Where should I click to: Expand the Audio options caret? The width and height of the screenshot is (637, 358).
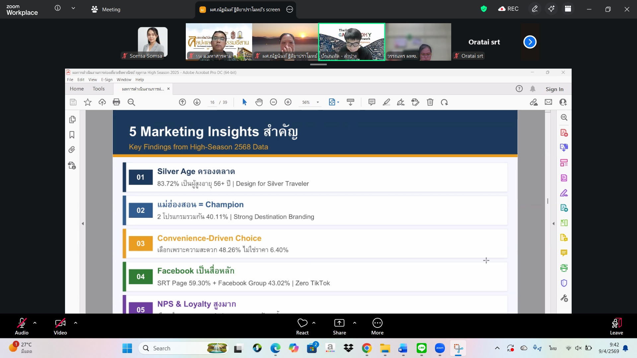pos(35,323)
